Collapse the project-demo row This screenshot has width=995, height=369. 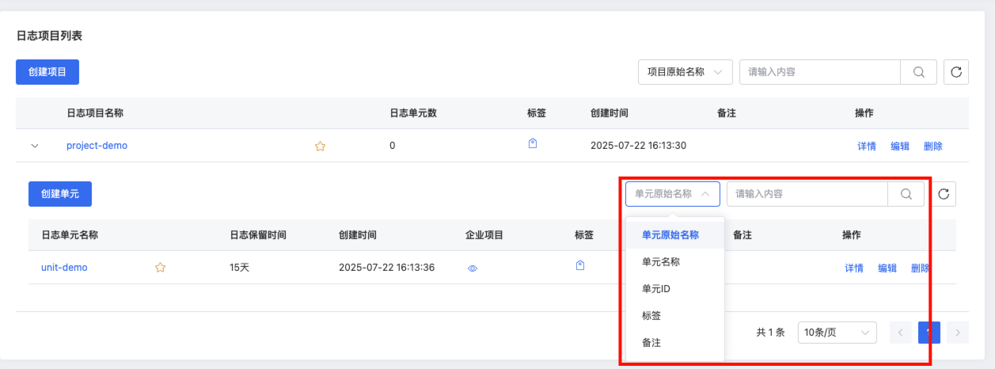34,146
